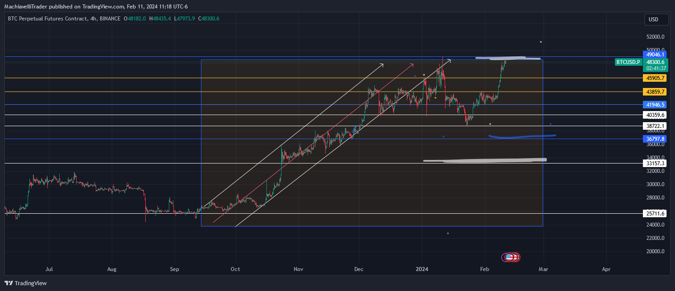Select the 38722.1 price label

[x=655, y=126]
